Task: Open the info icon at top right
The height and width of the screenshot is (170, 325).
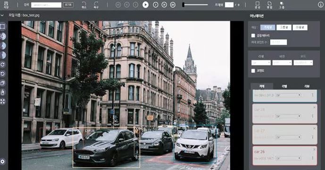Action: click(x=321, y=5)
